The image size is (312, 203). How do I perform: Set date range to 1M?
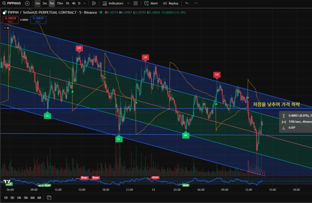19,198
